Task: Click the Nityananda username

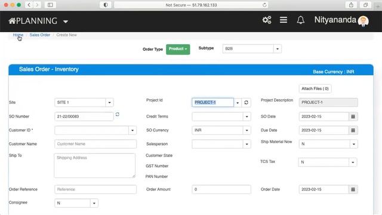Action: pos(335,20)
